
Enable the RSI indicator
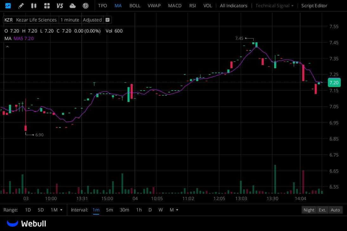[x=192, y=6]
